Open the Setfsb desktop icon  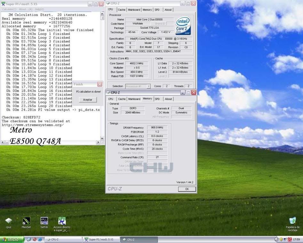click(x=44, y=221)
